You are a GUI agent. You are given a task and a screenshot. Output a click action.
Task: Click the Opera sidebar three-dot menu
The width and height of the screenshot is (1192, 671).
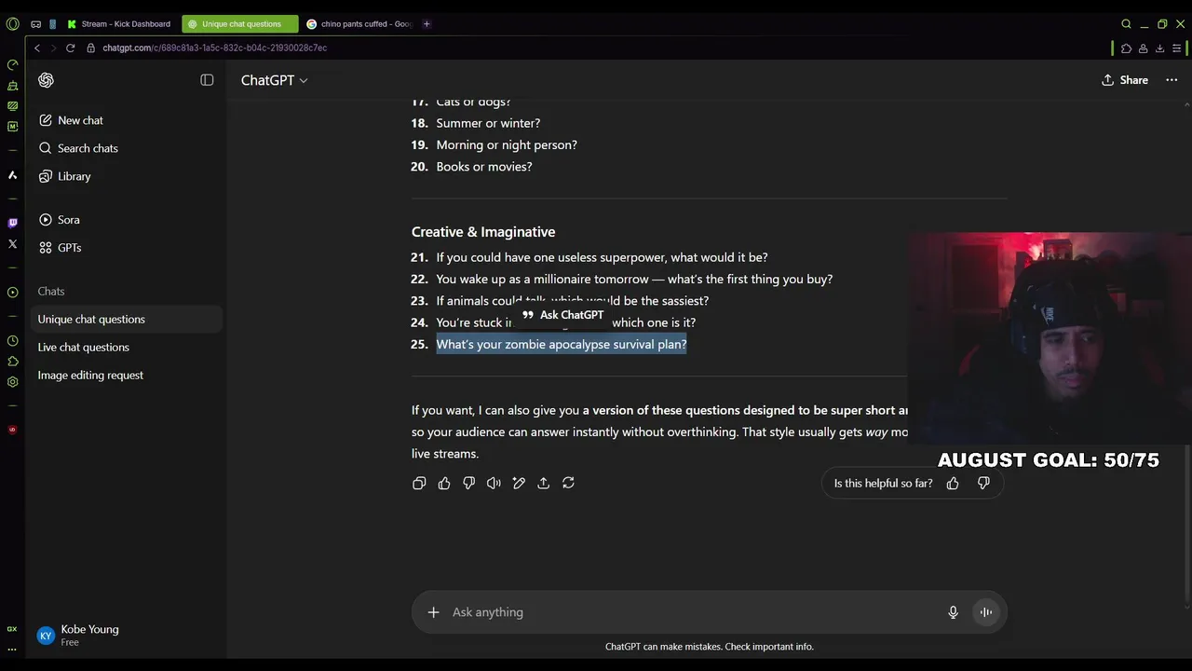pos(12,650)
